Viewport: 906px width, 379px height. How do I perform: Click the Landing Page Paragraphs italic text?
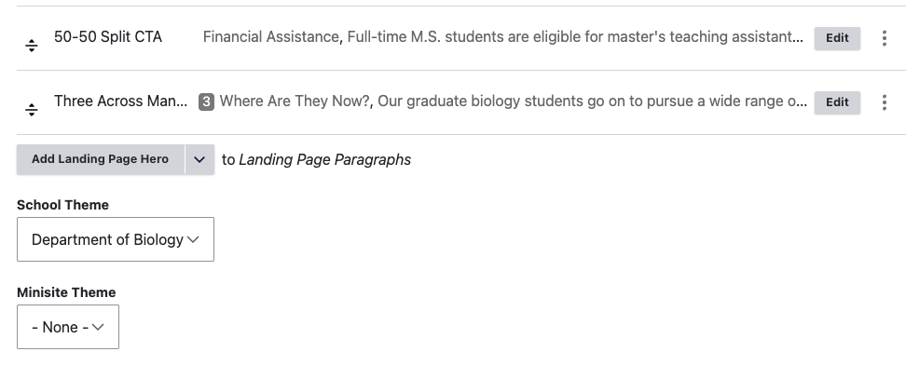point(324,160)
